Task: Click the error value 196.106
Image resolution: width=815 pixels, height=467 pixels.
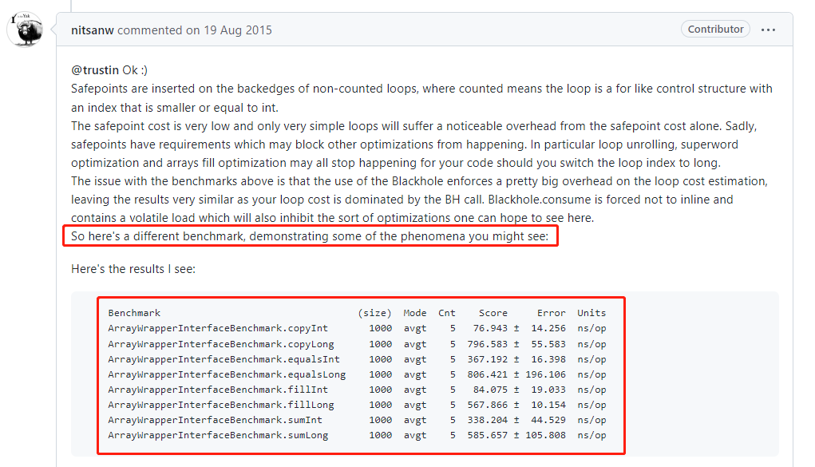Action: 545,374
